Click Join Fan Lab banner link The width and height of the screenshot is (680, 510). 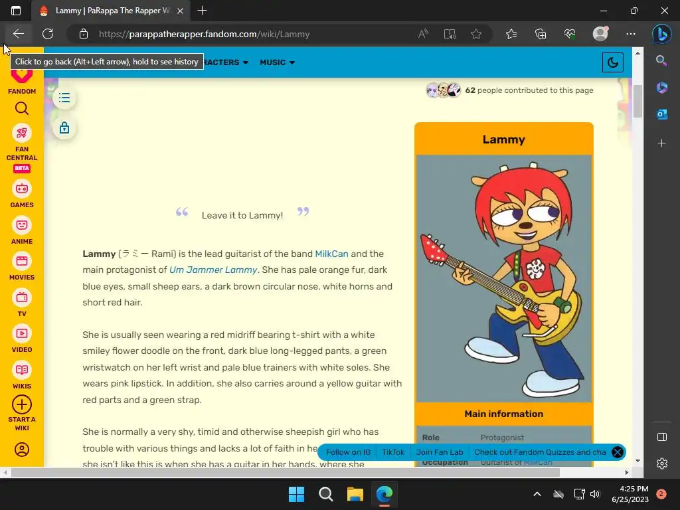tap(440, 452)
